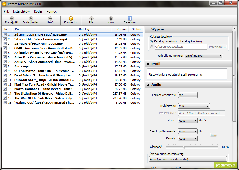Open the Lista plików menu
239x170 pixels.
point(21,11)
